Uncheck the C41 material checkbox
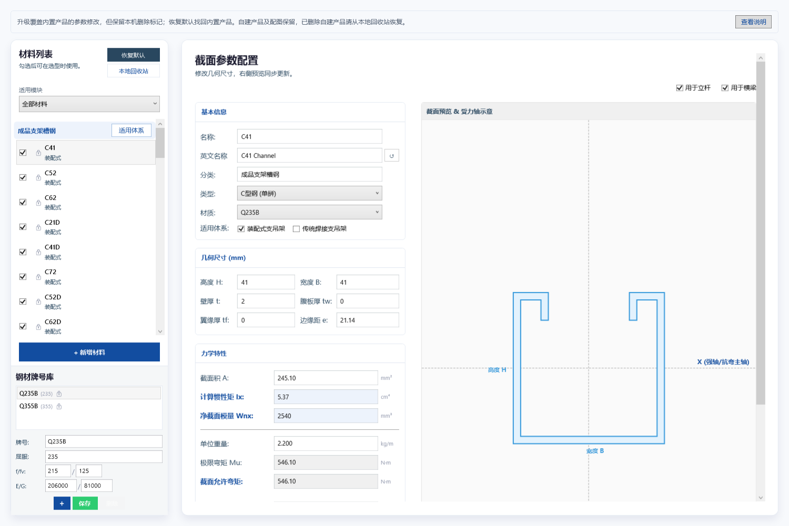 [x=23, y=153]
